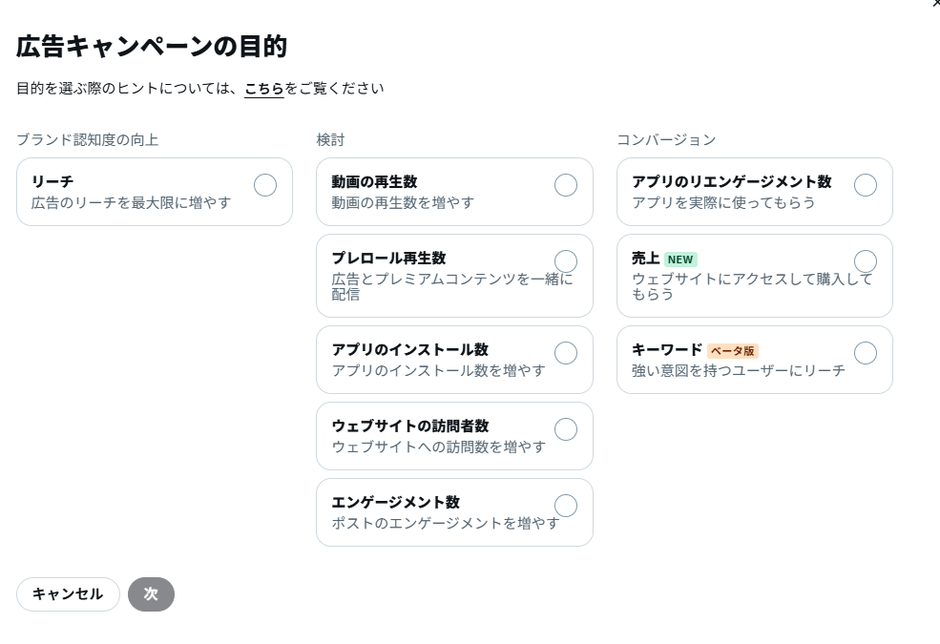Choose アプリのリエンゲージメント数 radio button

865,185
